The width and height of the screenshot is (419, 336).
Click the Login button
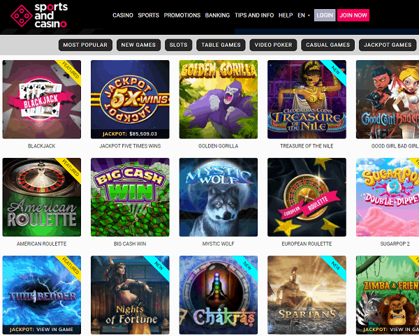pyautogui.click(x=325, y=15)
